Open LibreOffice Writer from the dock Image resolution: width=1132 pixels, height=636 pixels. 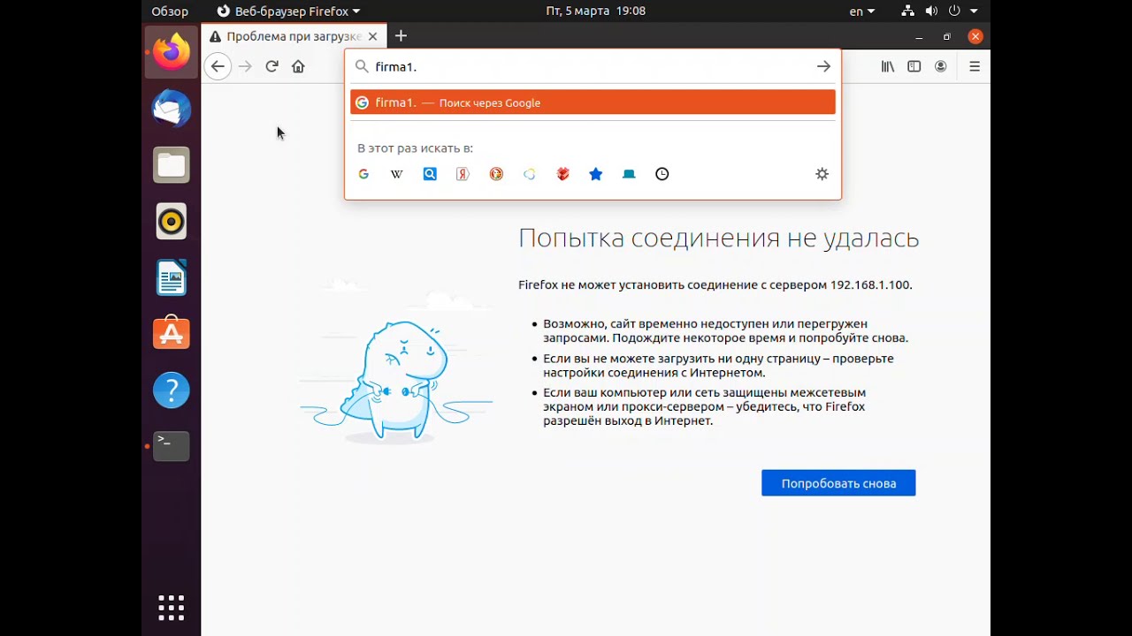[x=172, y=277]
